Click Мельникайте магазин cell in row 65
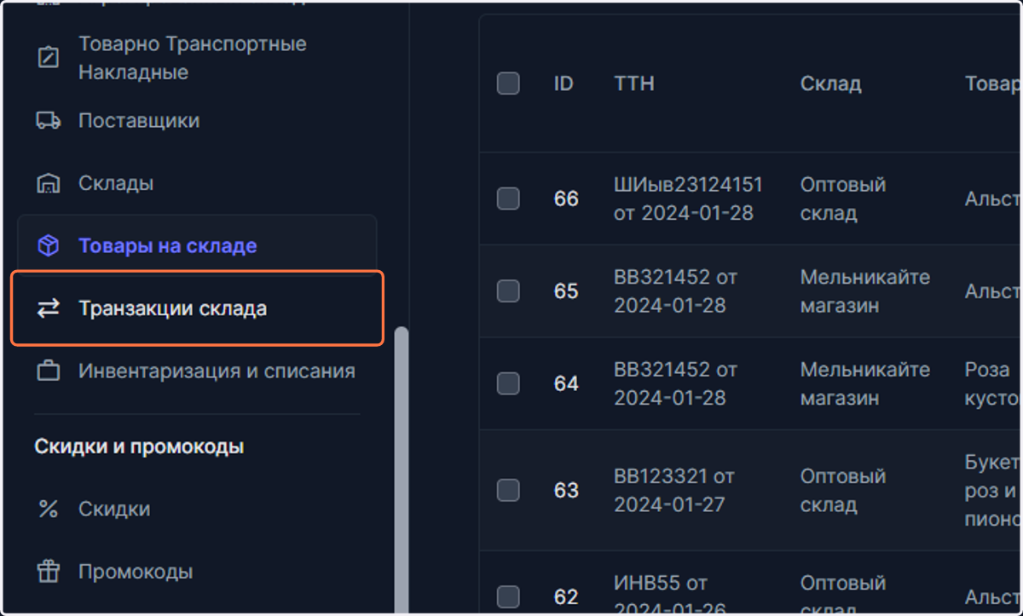The width and height of the screenshot is (1023, 616). [x=865, y=291]
